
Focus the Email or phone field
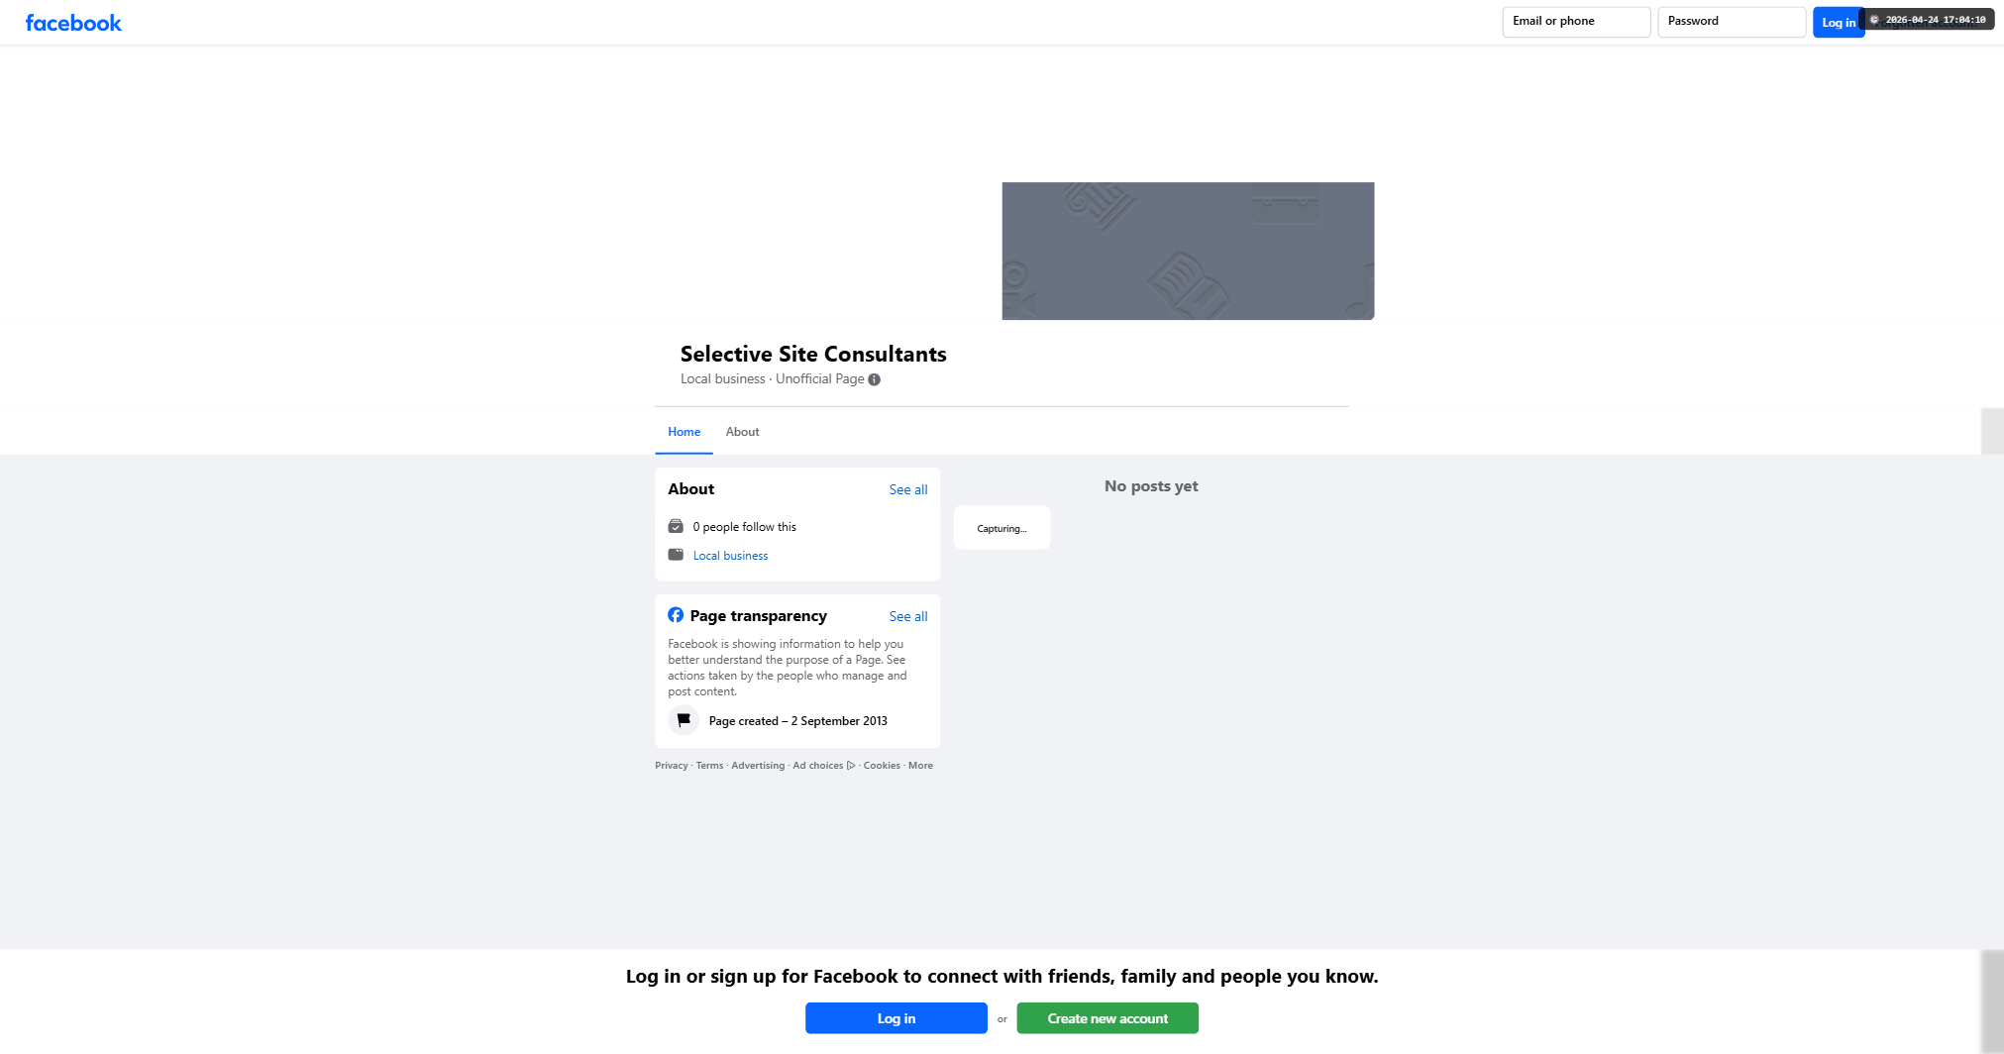tap(1576, 22)
